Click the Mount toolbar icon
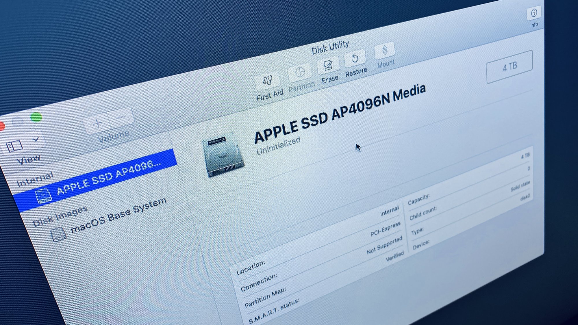The height and width of the screenshot is (325, 578). 385,51
